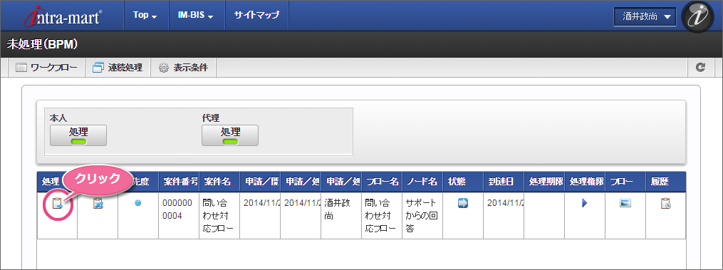723x270 pixels.
Task: Sort by the ノード名 column header
Action: [422, 182]
